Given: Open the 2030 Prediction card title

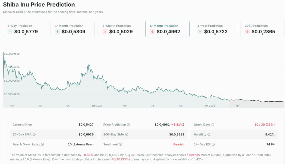Looking at the screenshot, I should coord(256,26).
